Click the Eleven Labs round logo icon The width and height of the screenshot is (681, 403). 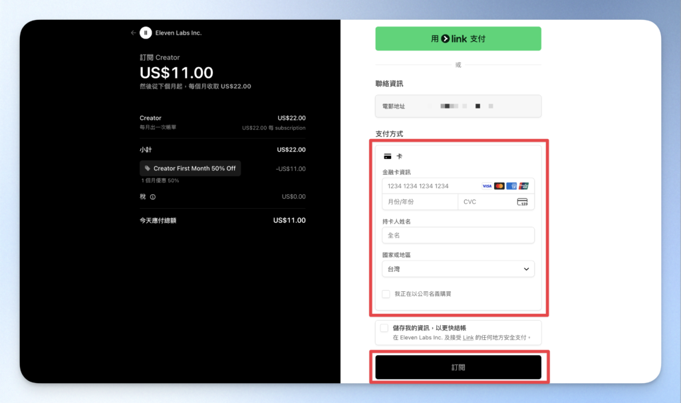pyautogui.click(x=146, y=33)
